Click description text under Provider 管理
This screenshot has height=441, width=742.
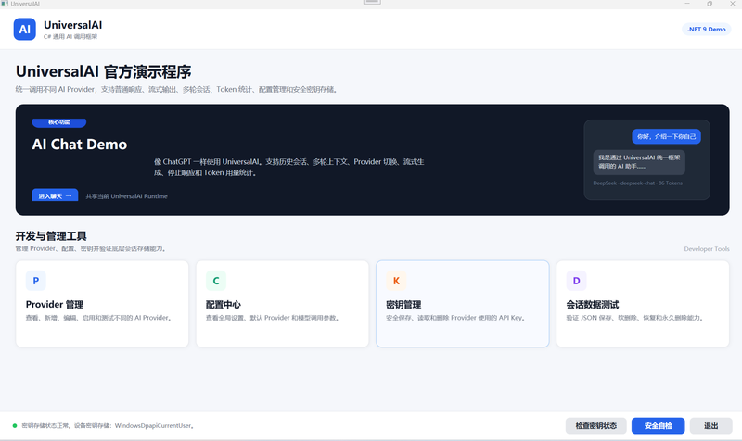pos(99,318)
